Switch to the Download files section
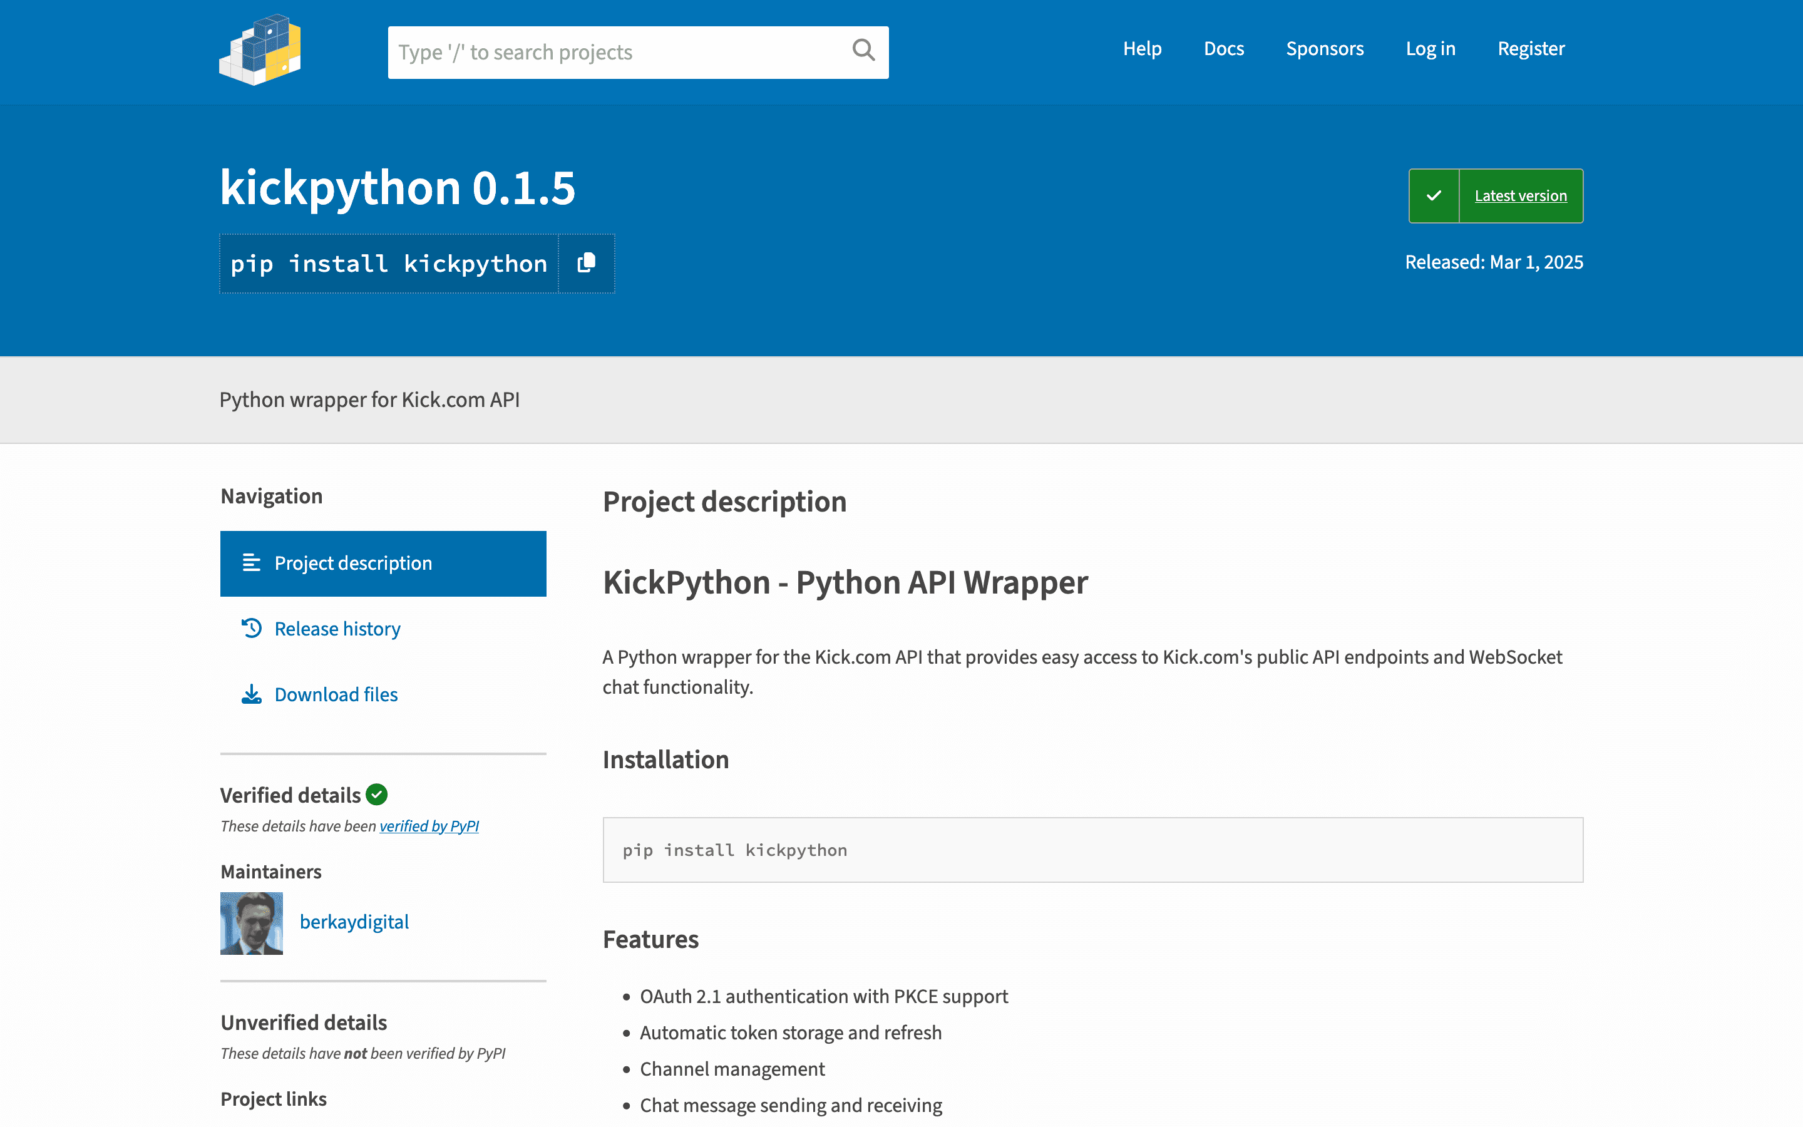This screenshot has width=1803, height=1127. click(336, 694)
